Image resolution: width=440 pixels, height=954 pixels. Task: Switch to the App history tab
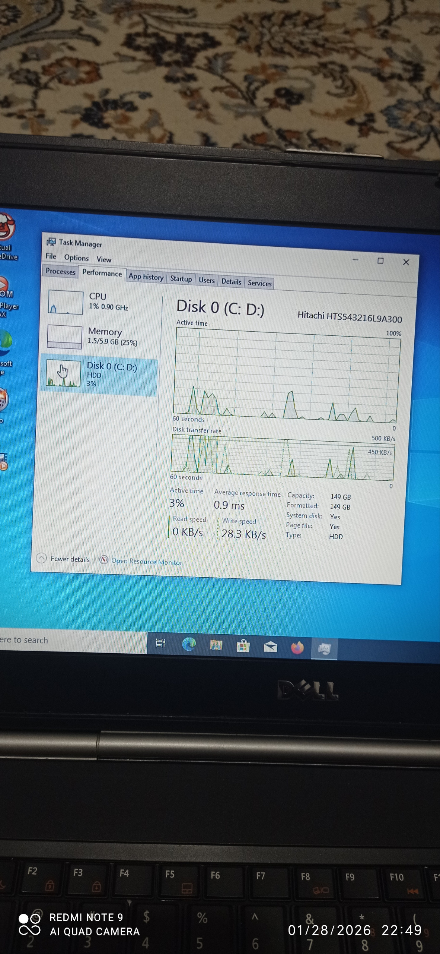(146, 277)
